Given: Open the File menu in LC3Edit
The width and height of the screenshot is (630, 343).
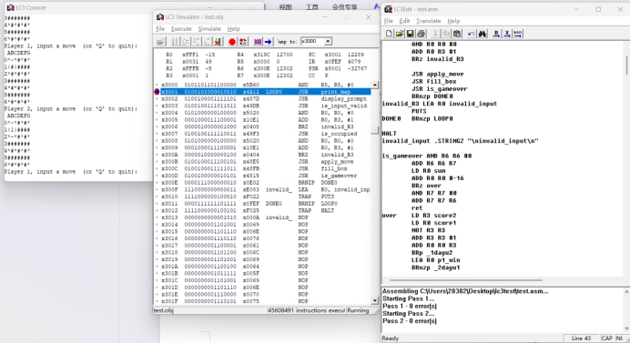Looking at the screenshot, I should 388,21.
